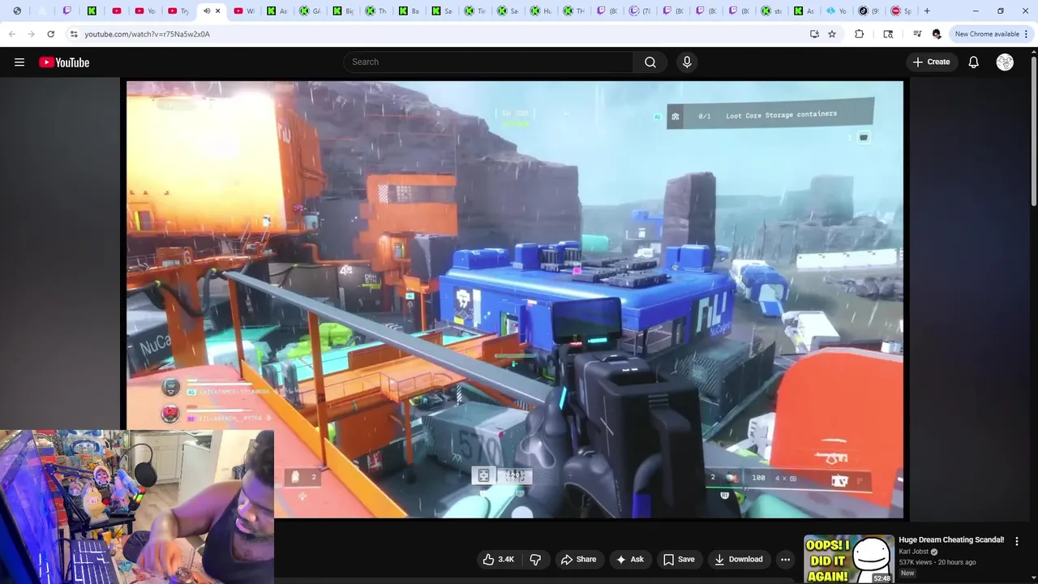Click the 'Loot Core Storage containers' objective
This screenshot has height=584, width=1038.
(x=770, y=115)
